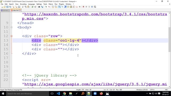This screenshot has width=171, height=96.
Task: Click the scrollbar down arrow
Action: (x=169, y=87)
